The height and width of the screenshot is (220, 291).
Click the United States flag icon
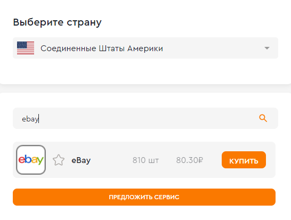click(x=26, y=48)
